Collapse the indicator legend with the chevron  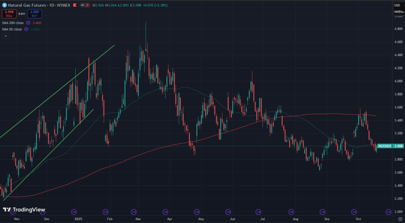coord(6,36)
